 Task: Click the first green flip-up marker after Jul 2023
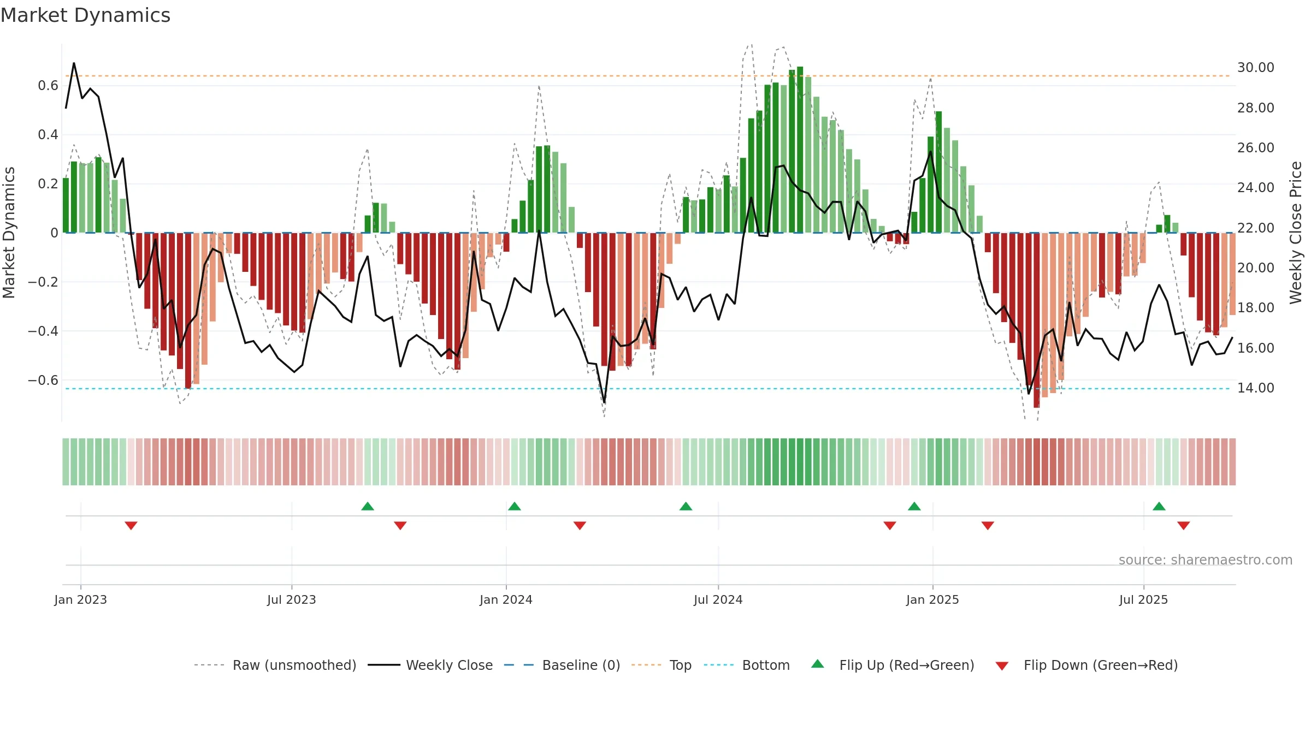tap(368, 506)
